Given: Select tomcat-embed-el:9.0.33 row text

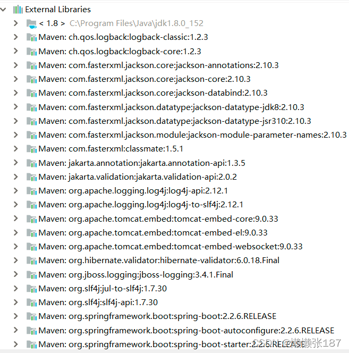Looking at the screenshot, I should click(153, 233).
